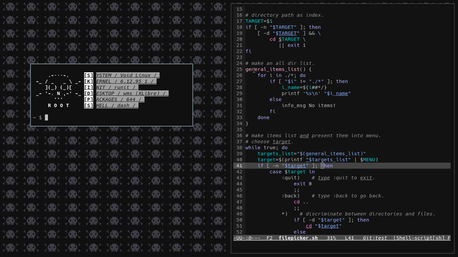Click line number 41 in the gutter
The width and height of the screenshot is (458, 257).
[x=239, y=166]
